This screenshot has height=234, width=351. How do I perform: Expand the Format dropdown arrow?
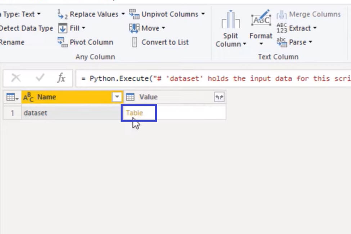(261, 44)
